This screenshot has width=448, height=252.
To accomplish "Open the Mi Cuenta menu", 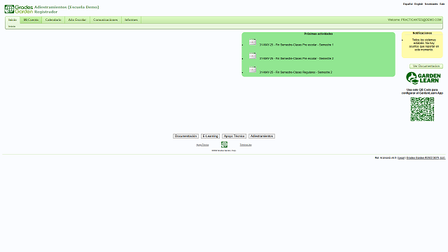I will pyautogui.click(x=31, y=20).
